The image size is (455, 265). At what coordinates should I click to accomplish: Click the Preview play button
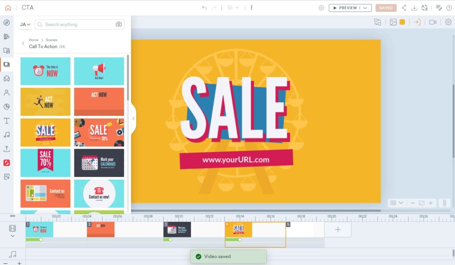pos(345,8)
